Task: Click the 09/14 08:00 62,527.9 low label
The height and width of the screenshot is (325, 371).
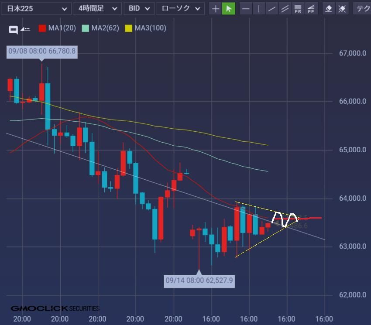Action: coord(199,281)
